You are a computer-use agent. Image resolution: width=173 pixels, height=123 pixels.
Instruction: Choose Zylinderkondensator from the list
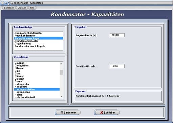pos(39,41)
